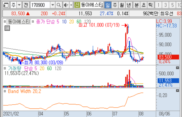Select the 분 minute period tab
Screen dimensions: 182x117
pyautogui.click(x=137, y=5)
